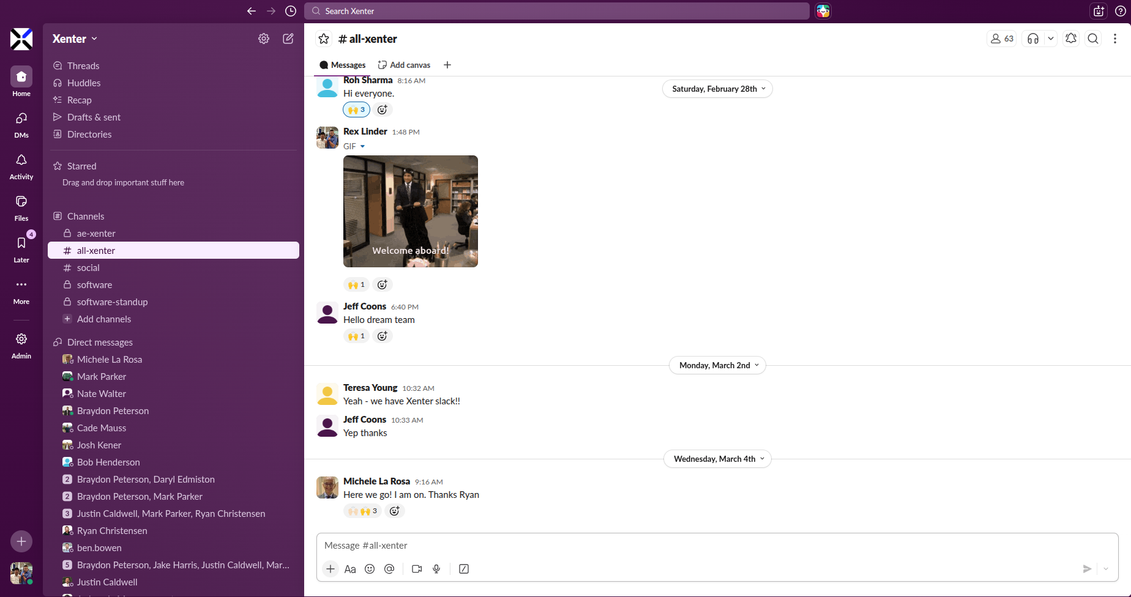Screen dimensions: 1131x597
Task: Open the emoji picker in composer
Action: [x=370, y=569]
